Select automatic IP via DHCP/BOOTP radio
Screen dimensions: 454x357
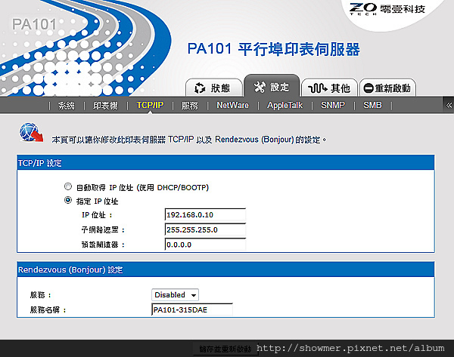(68, 186)
